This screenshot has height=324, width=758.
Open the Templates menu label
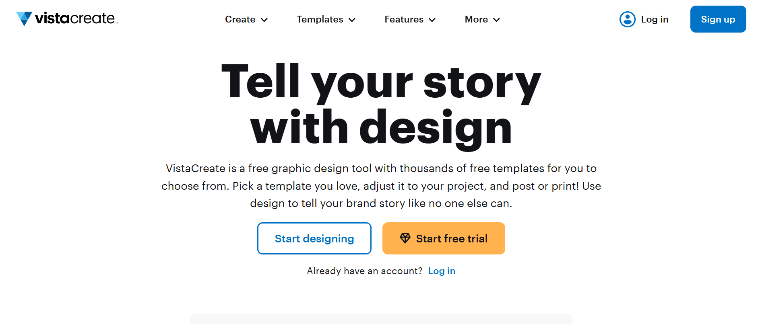pos(320,19)
